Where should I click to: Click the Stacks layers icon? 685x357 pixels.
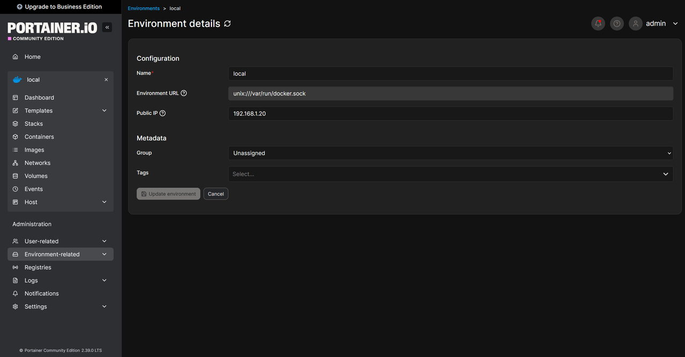click(x=16, y=124)
